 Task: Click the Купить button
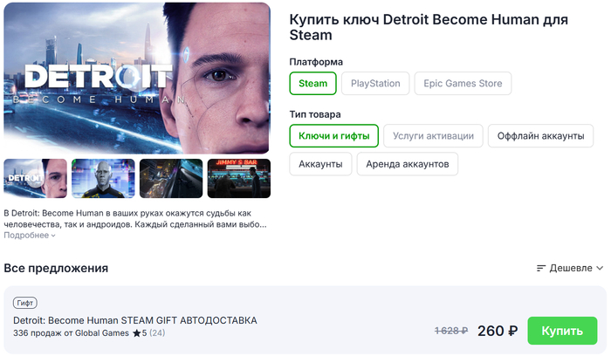[x=562, y=331]
